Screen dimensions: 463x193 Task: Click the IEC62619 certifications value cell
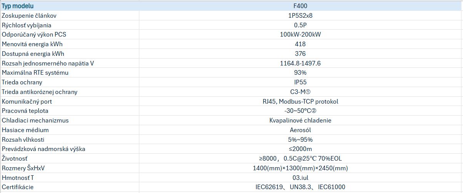pyautogui.click(x=300, y=187)
